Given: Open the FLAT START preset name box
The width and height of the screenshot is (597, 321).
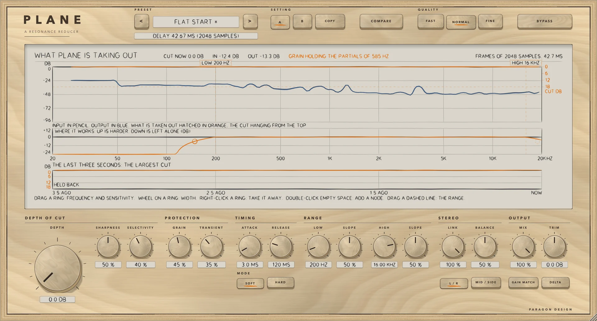Looking at the screenshot, I should tap(196, 22).
